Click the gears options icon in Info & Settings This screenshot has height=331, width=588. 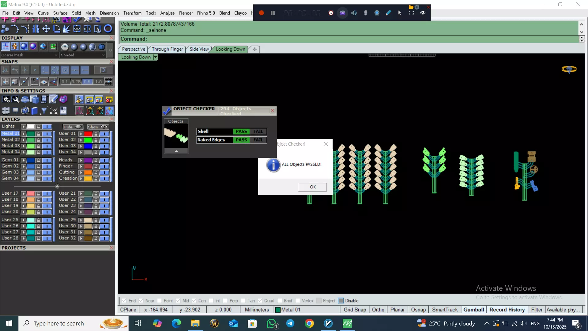coord(6,100)
